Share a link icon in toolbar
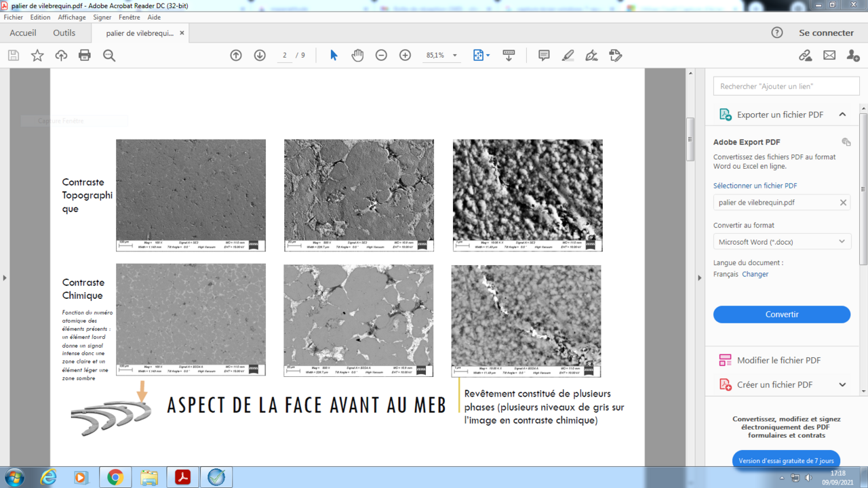 (805, 56)
